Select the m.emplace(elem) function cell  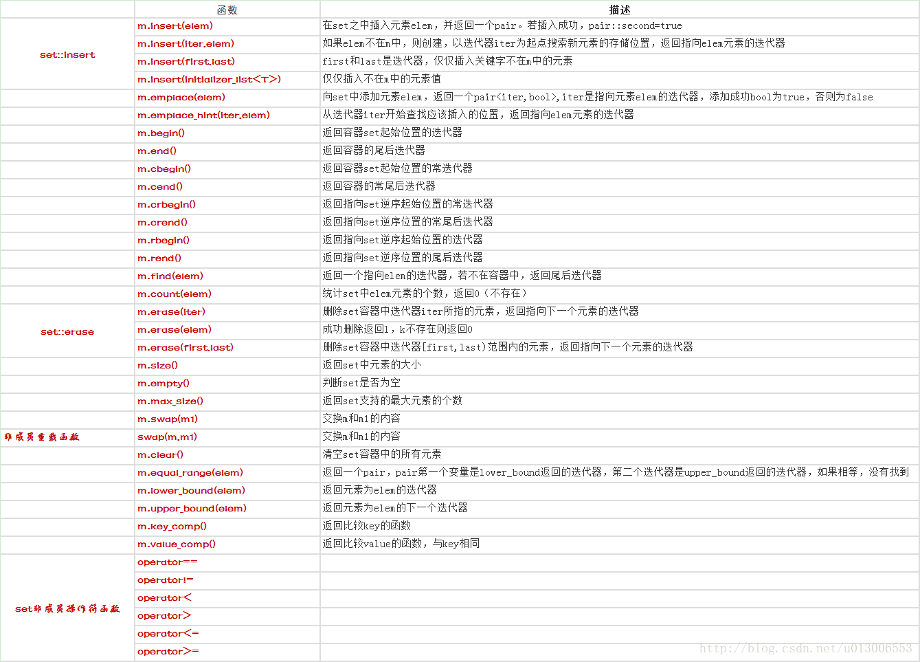(x=227, y=98)
